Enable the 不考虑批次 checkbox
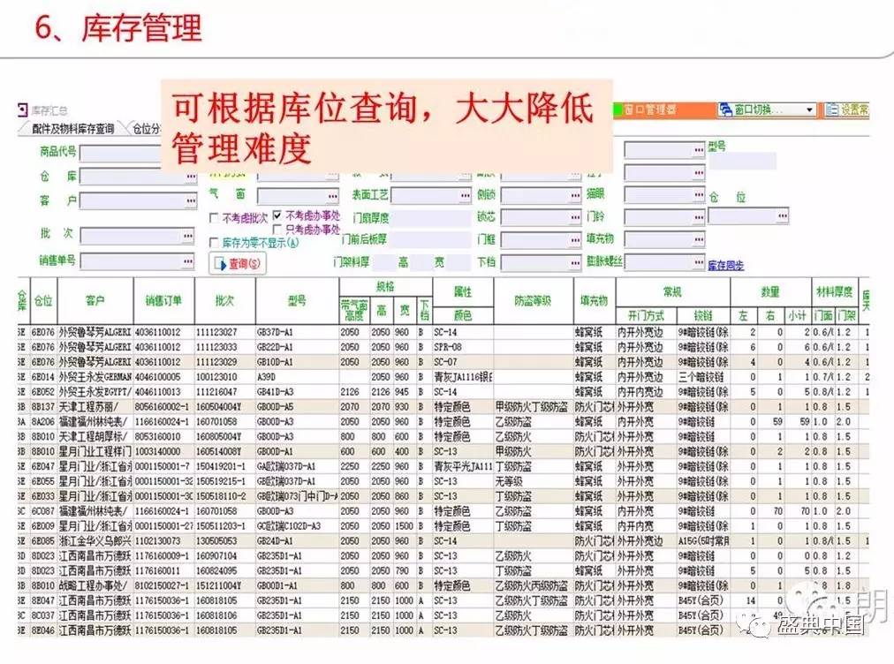 click(x=215, y=218)
